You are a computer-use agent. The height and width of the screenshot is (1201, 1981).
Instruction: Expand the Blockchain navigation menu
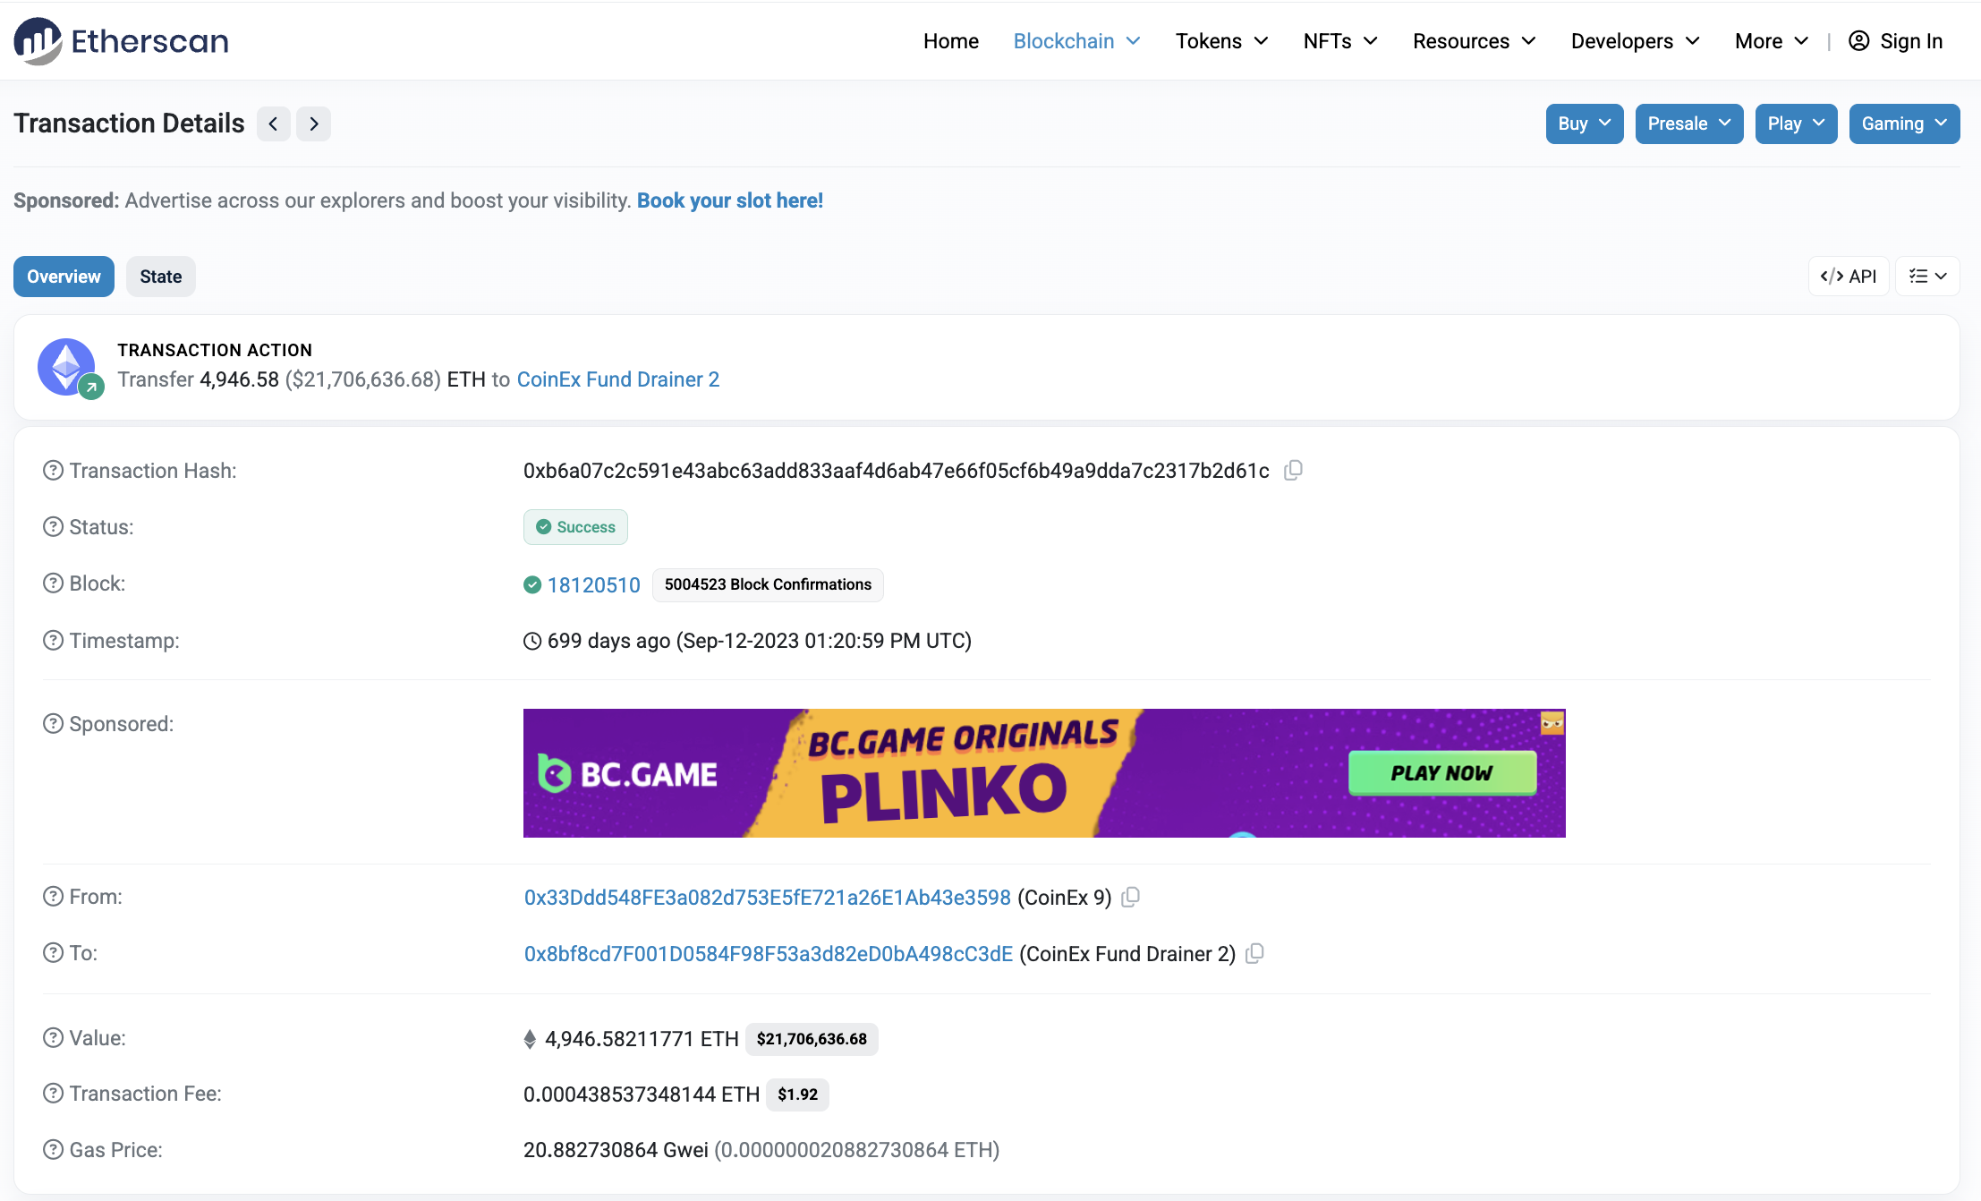tap(1076, 41)
